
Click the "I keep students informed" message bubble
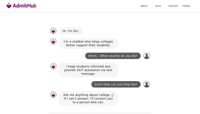pos(88,70)
